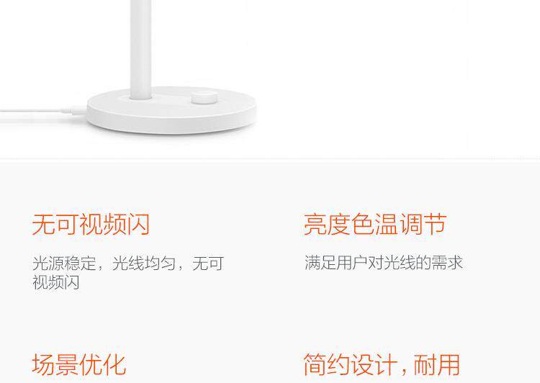Click the round knob on lamp base
This screenshot has width=540, height=383.
pos(204,97)
